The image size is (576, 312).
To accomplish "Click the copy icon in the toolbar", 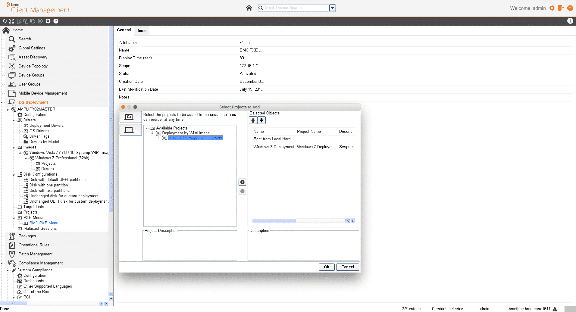I will coord(26,21).
